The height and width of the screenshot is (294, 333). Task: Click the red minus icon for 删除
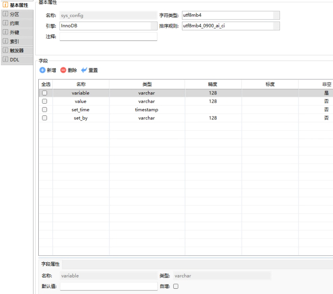tap(64, 70)
